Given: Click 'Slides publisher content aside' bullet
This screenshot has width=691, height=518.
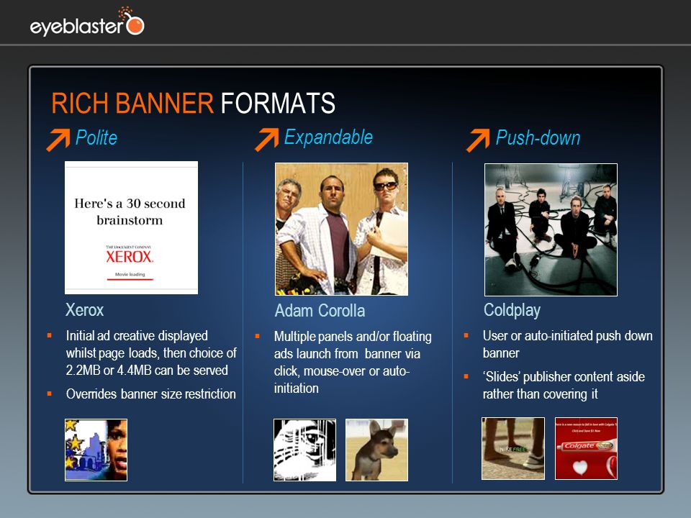Looking at the screenshot, I should coord(564,386).
